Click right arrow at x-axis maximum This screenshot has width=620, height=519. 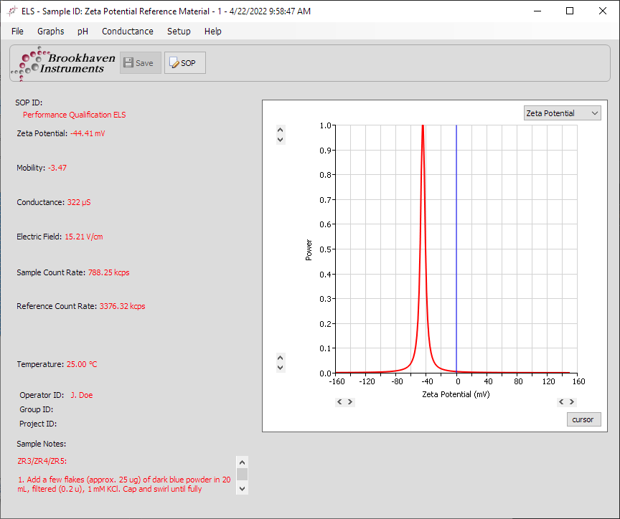coord(572,402)
